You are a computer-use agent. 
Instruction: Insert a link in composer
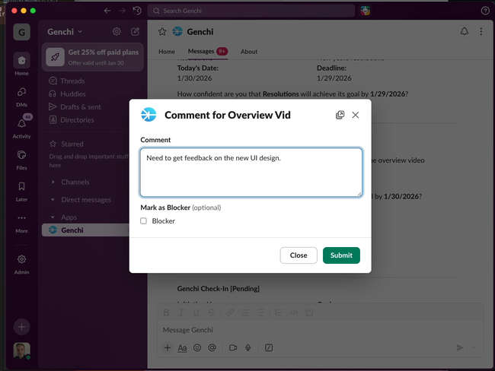(230, 312)
